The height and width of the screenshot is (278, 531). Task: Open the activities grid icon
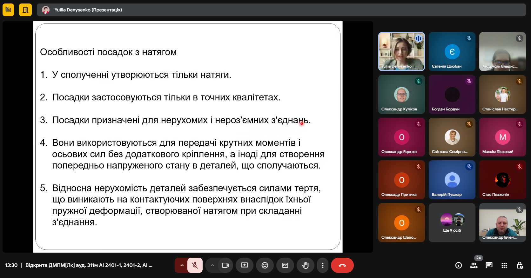pos(504,265)
